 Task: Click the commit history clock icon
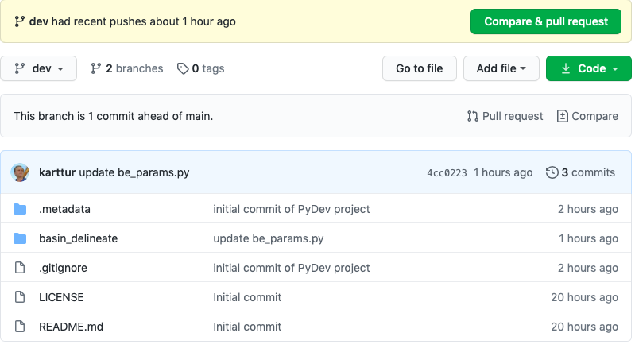coord(552,172)
